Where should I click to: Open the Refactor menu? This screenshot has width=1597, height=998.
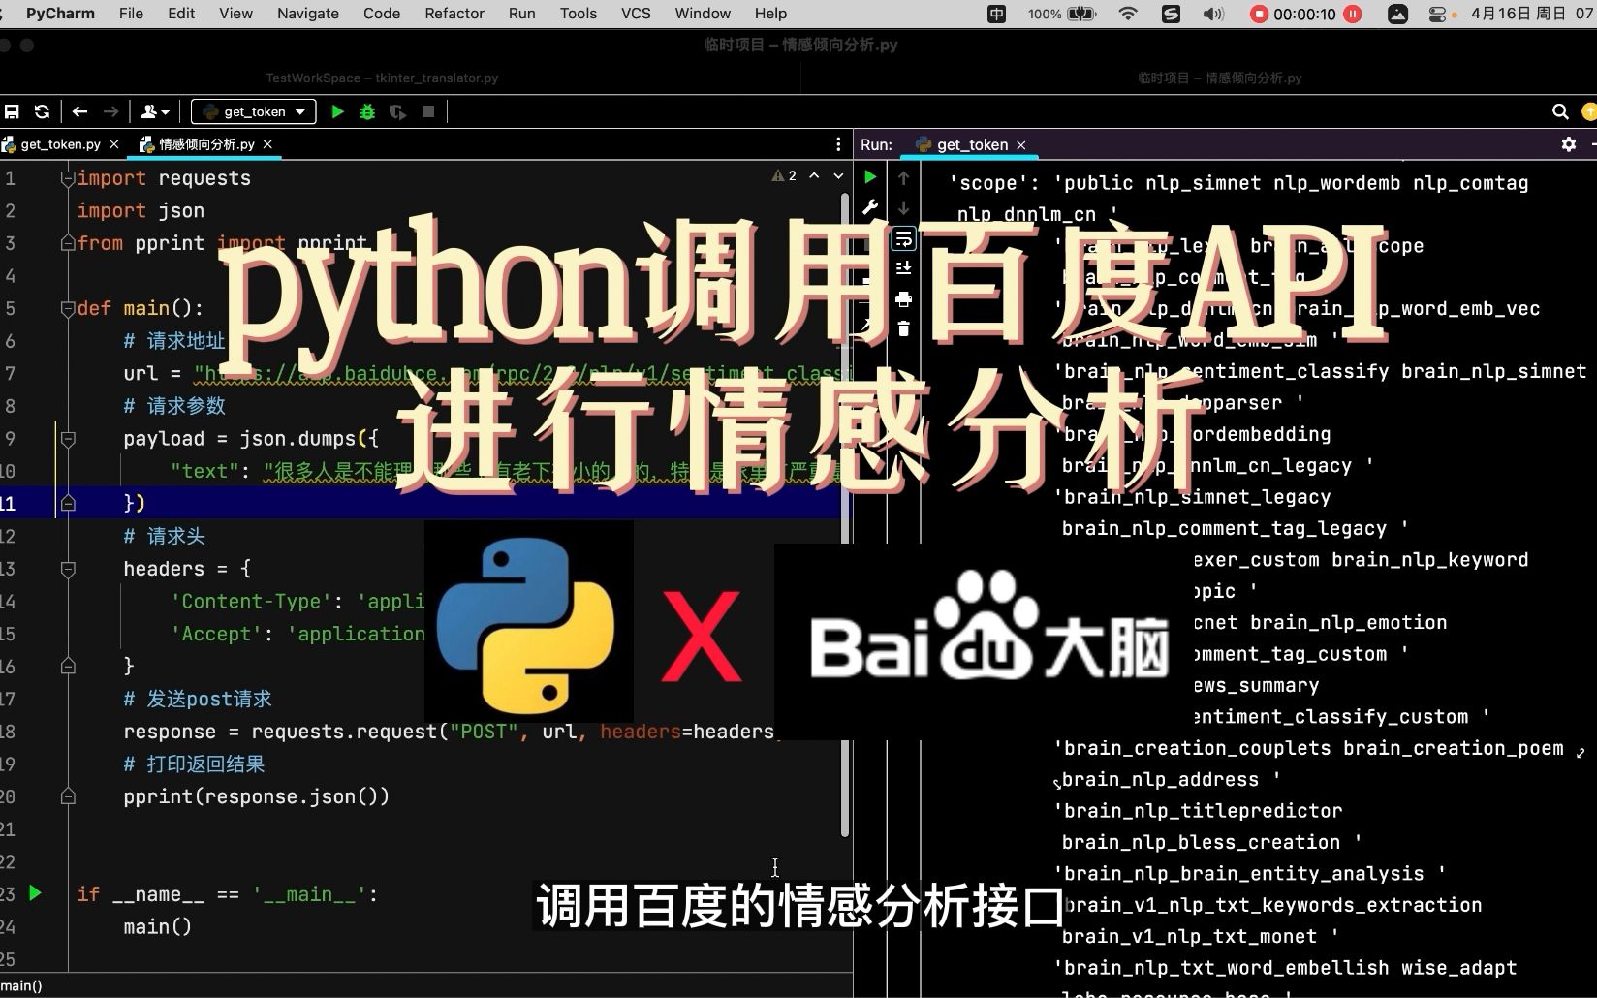coord(454,14)
